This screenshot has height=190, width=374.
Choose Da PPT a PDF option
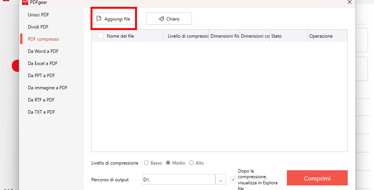coord(41,76)
